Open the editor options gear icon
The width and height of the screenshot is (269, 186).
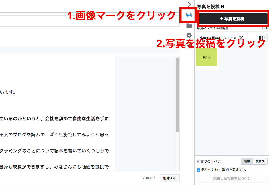point(189,35)
